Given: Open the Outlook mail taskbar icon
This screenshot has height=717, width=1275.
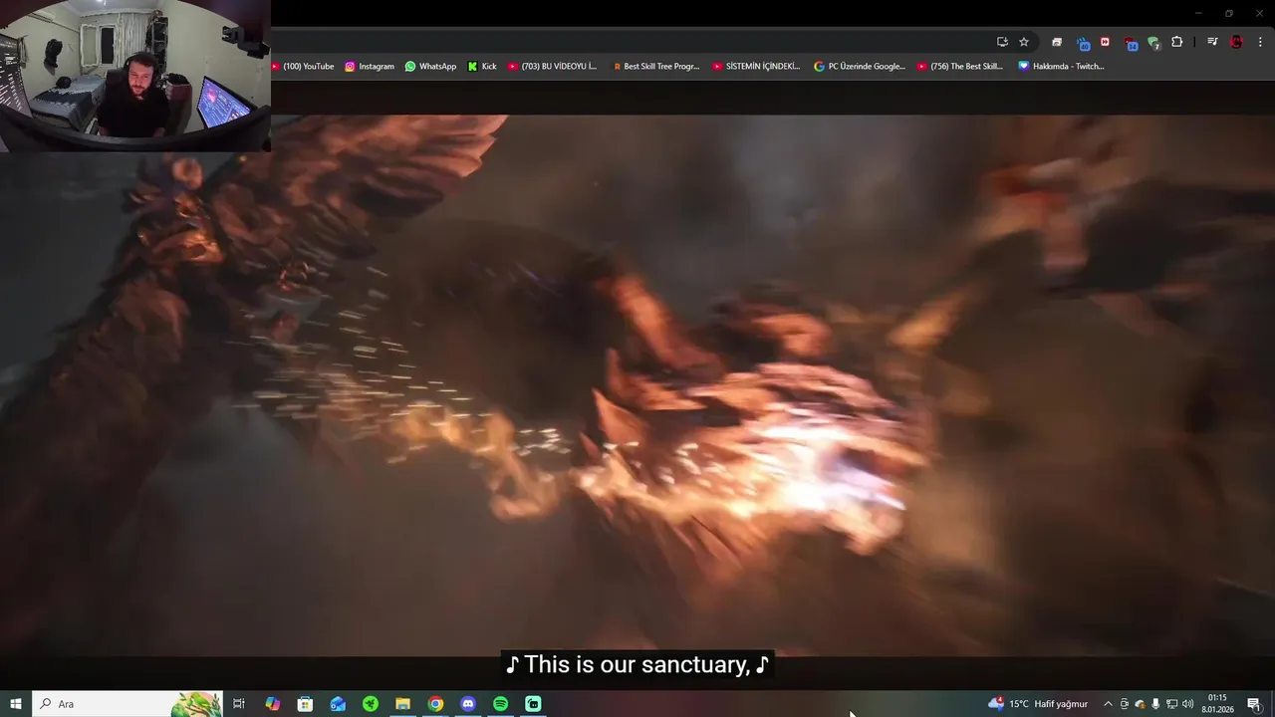Looking at the screenshot, I should coord(338,704).
